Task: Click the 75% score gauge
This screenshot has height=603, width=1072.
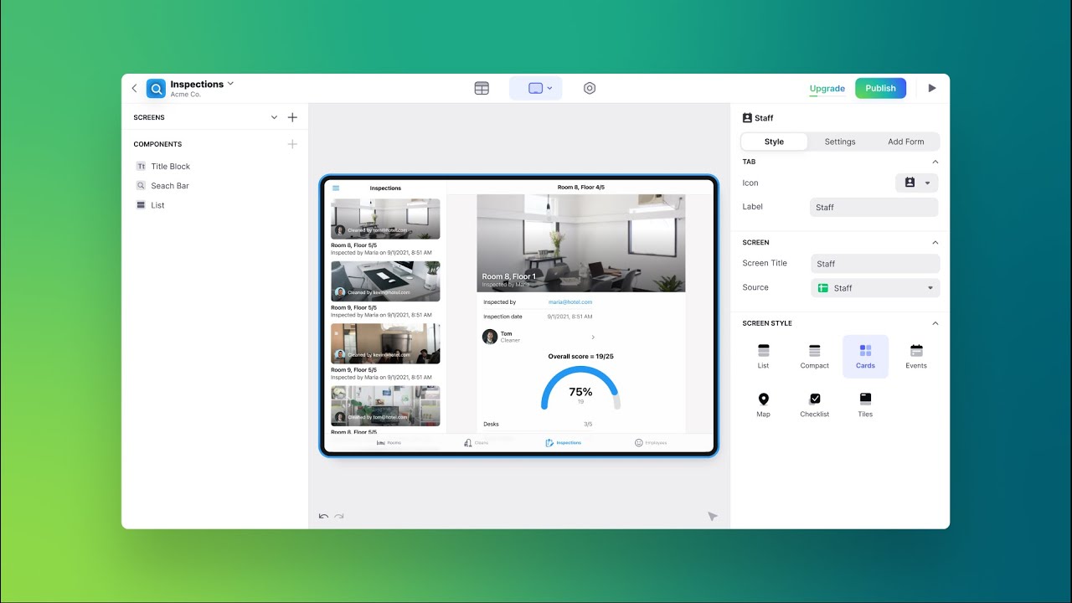Action: [x=580, y=389]
